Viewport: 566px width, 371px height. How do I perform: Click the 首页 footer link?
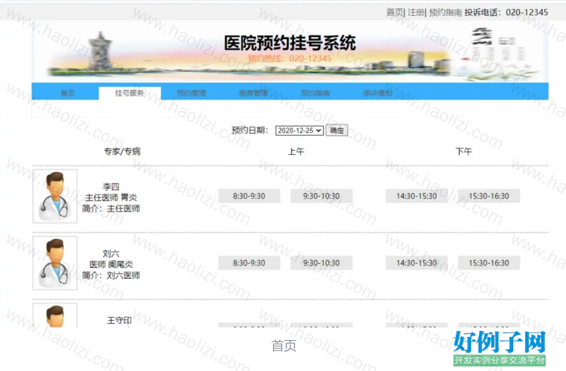[284, 346]
